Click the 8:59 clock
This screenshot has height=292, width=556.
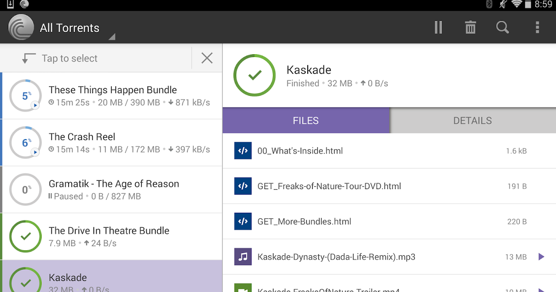click(x=543, y=4)
